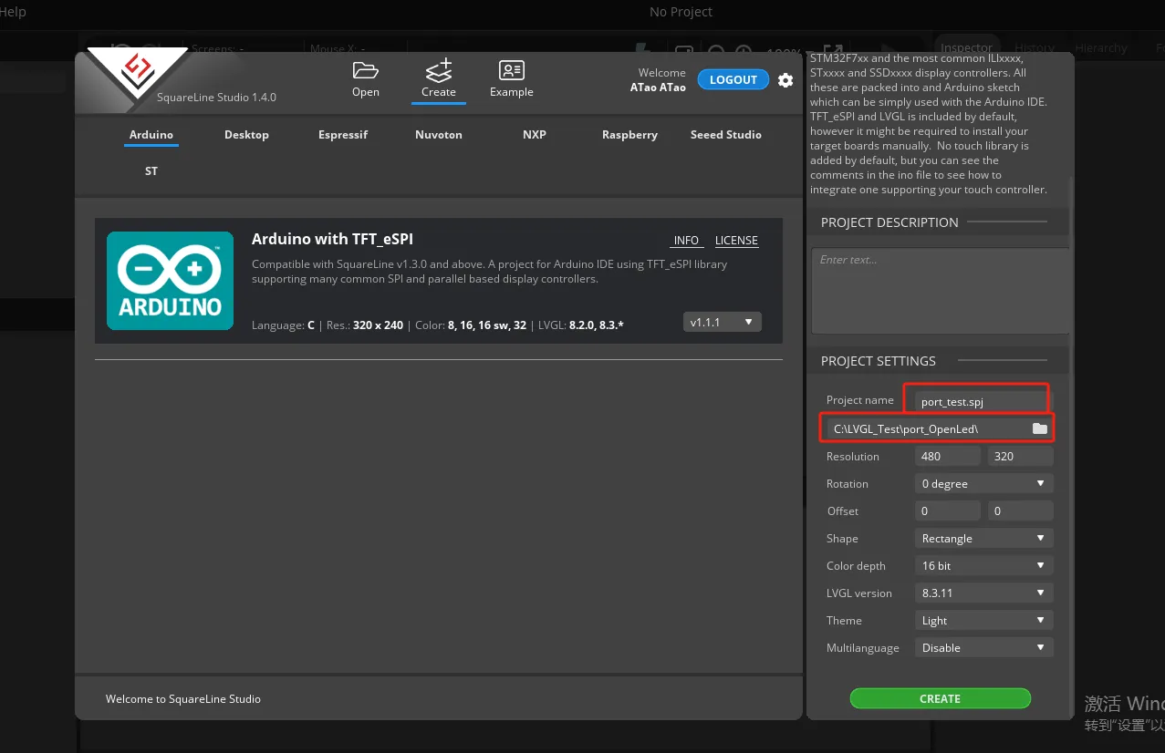Click the Example projects icon

pos(512,71)
